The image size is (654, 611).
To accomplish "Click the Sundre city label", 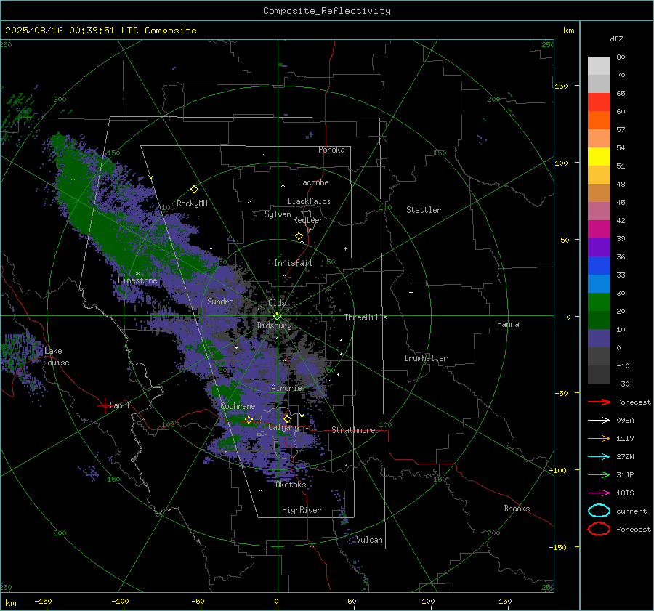I will [x=220, y=301].
